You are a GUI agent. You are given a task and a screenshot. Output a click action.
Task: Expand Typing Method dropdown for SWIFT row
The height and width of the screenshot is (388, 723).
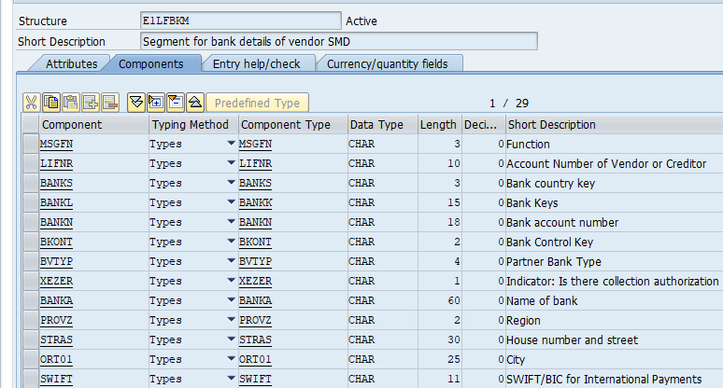click(231, 380)
